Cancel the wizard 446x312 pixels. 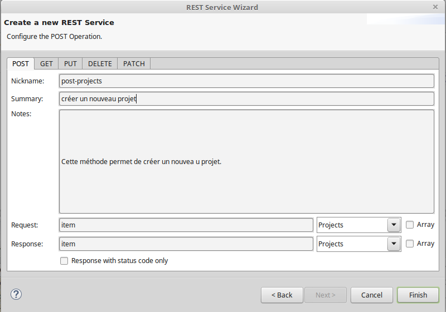coord(371,295)
